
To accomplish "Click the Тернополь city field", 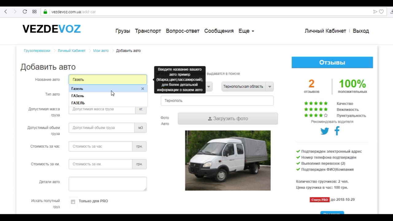I will (x=217, y=101).
